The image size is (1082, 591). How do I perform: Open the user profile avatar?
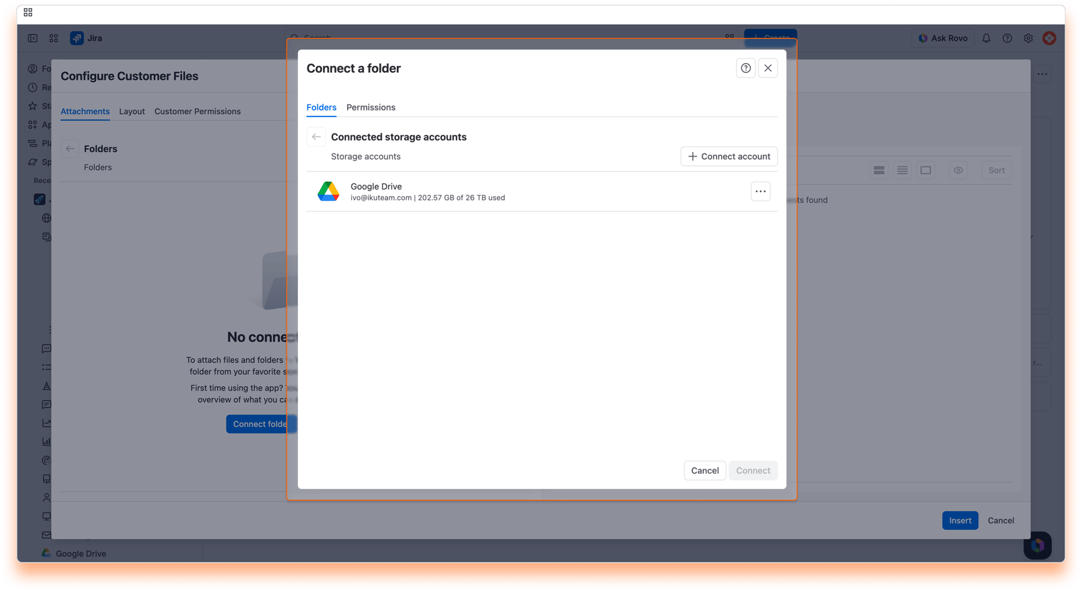[x=1049, y=38]
